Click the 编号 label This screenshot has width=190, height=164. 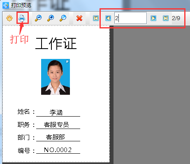click(x=24, y=150)
